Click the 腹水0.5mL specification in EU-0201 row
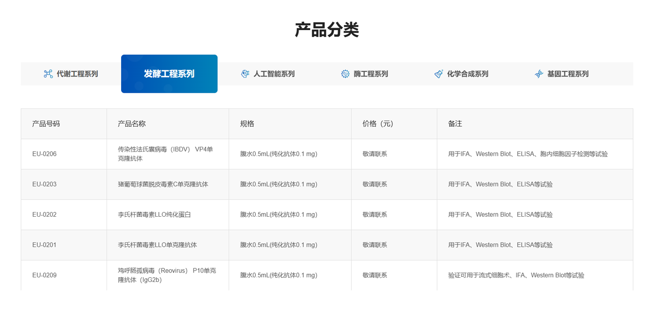 [278, 245]
